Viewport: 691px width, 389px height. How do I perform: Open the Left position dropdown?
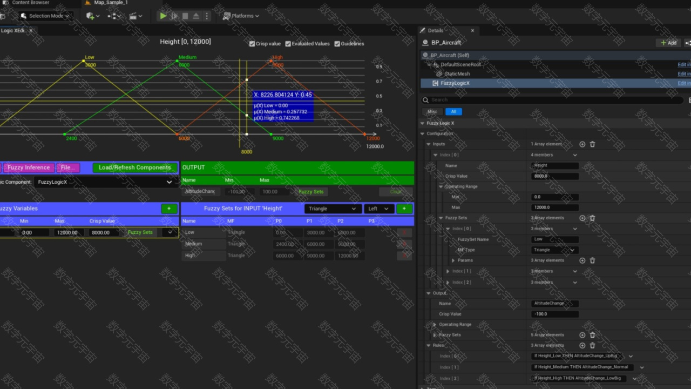tap(378, 209)
